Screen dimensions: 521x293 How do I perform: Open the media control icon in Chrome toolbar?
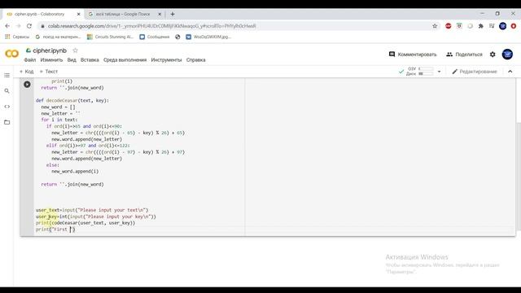click(x=492, y=26)
